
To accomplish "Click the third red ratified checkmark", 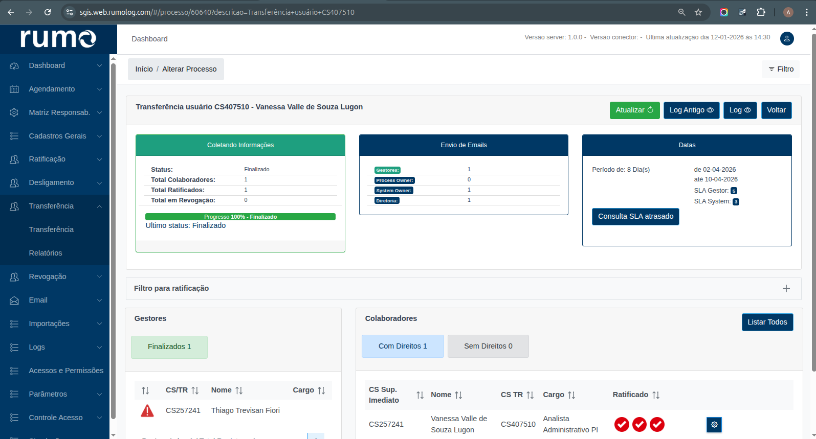I will tap(657, 424).
